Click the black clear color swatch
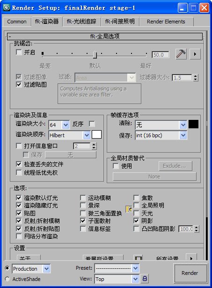Screen dimensions: 212x288 (x=193, y=124)
